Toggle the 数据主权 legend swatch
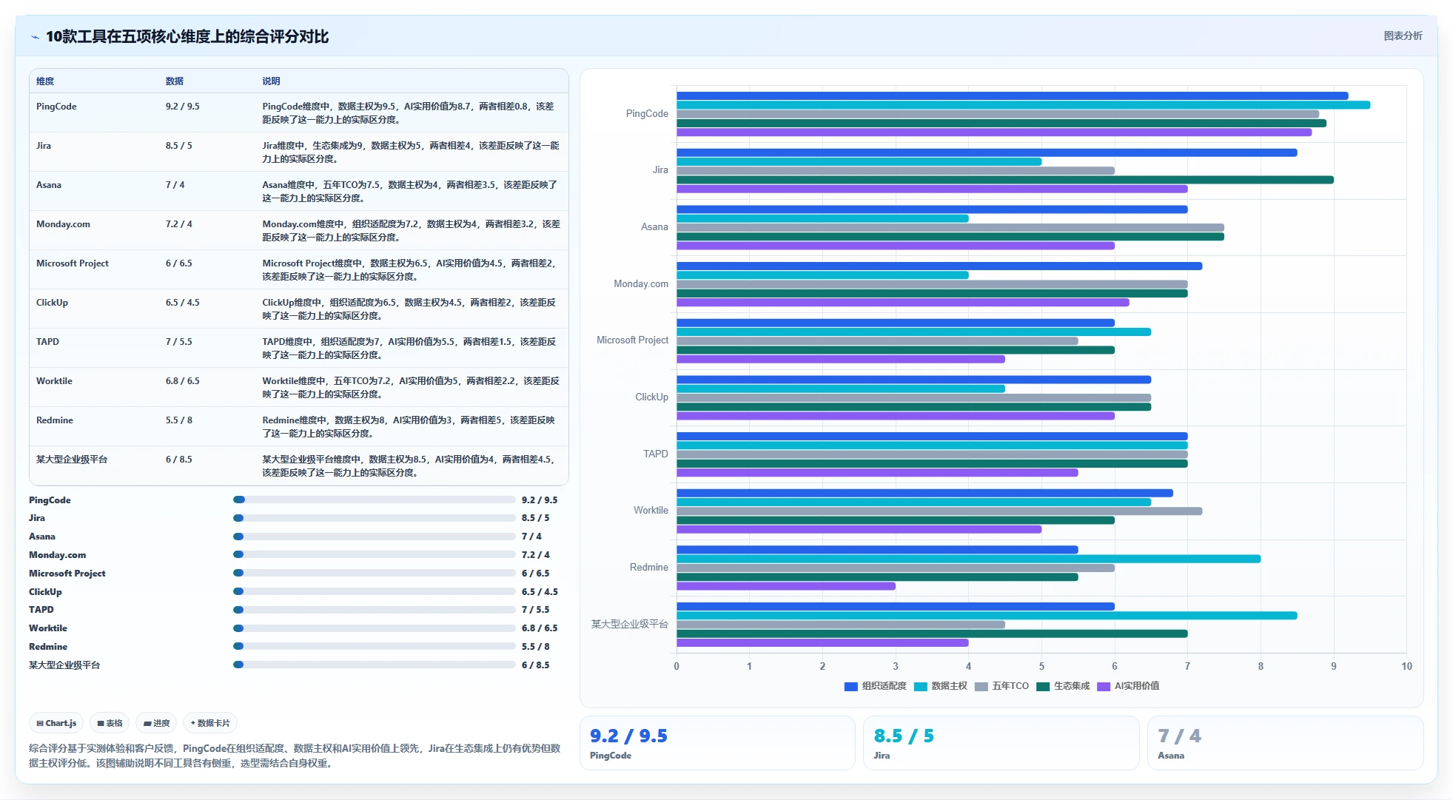The image size is (1453, 800). [920, 687]
